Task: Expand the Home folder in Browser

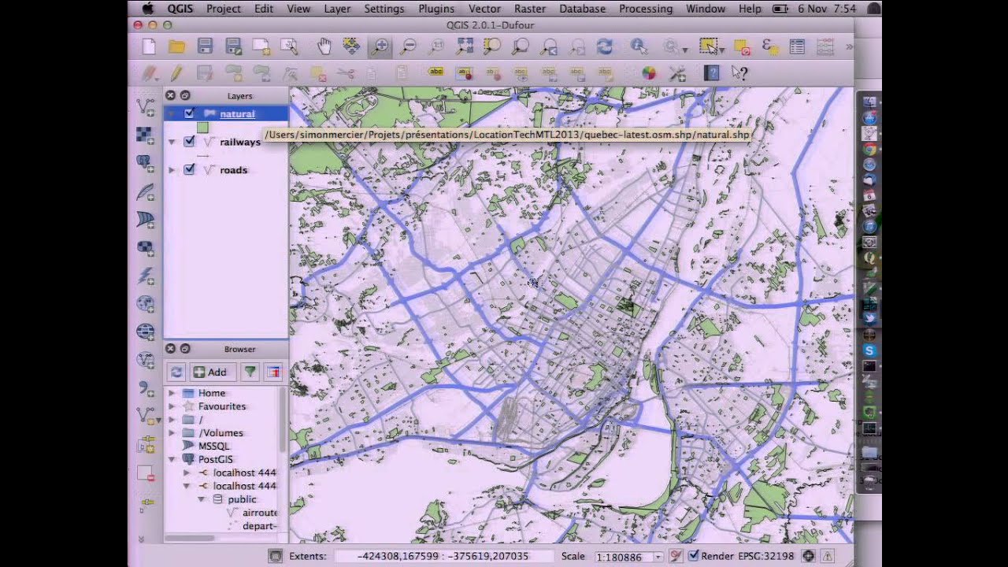Action: tap(172, 393)
